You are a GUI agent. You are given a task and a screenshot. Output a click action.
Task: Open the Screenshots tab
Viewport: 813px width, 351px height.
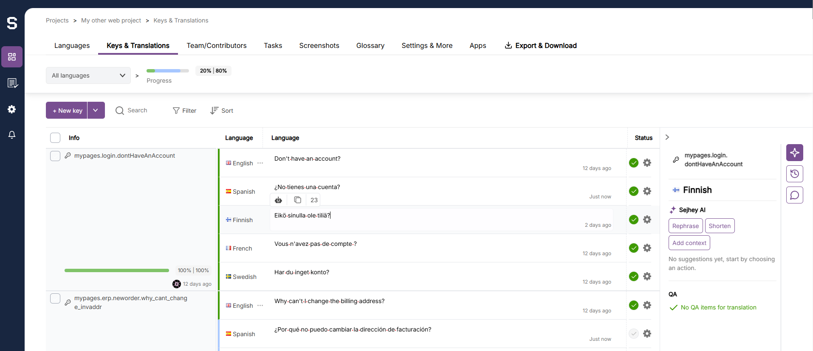coord(319,45)
